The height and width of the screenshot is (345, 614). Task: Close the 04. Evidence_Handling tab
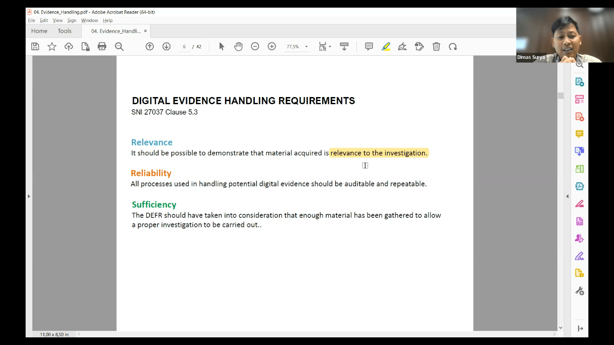pos(145,31)
